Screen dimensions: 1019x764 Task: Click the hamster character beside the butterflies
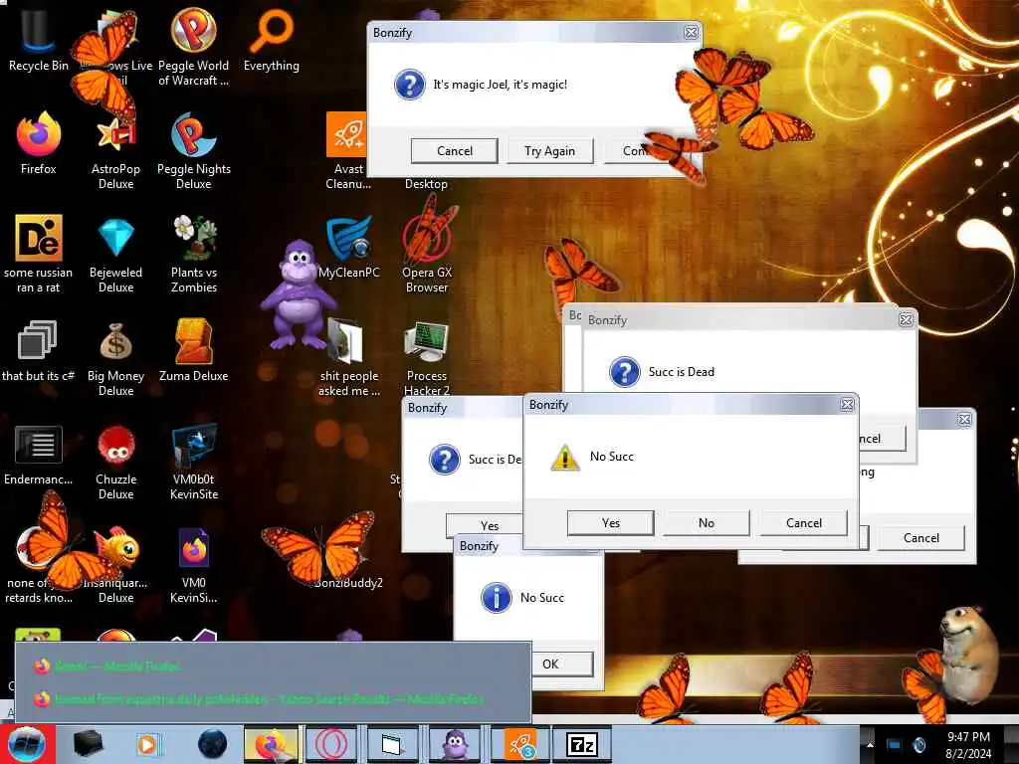968,653
